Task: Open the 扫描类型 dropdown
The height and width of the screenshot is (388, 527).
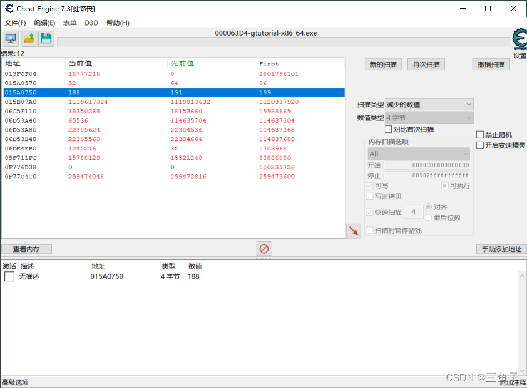Action: coord(429,104)
